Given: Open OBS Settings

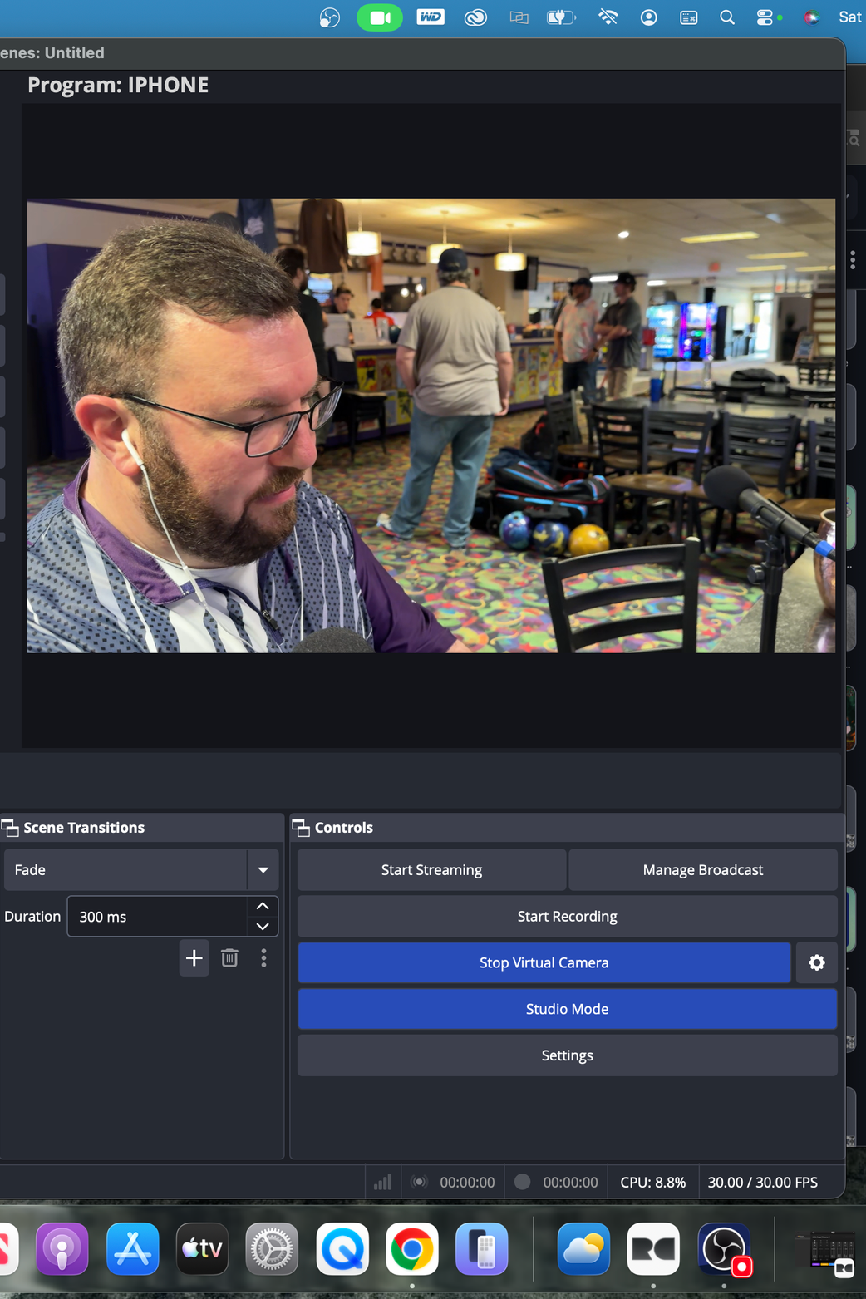Looking at the screenshot, I should pos(567,1055).
